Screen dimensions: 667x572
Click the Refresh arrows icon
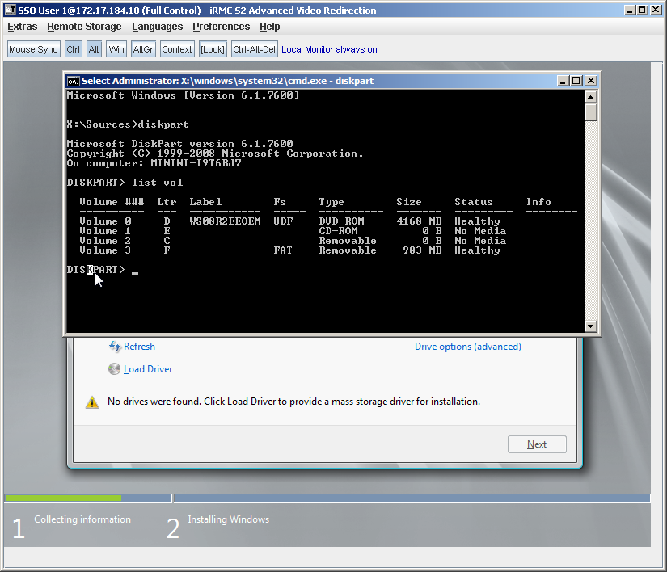coord(115,347)
